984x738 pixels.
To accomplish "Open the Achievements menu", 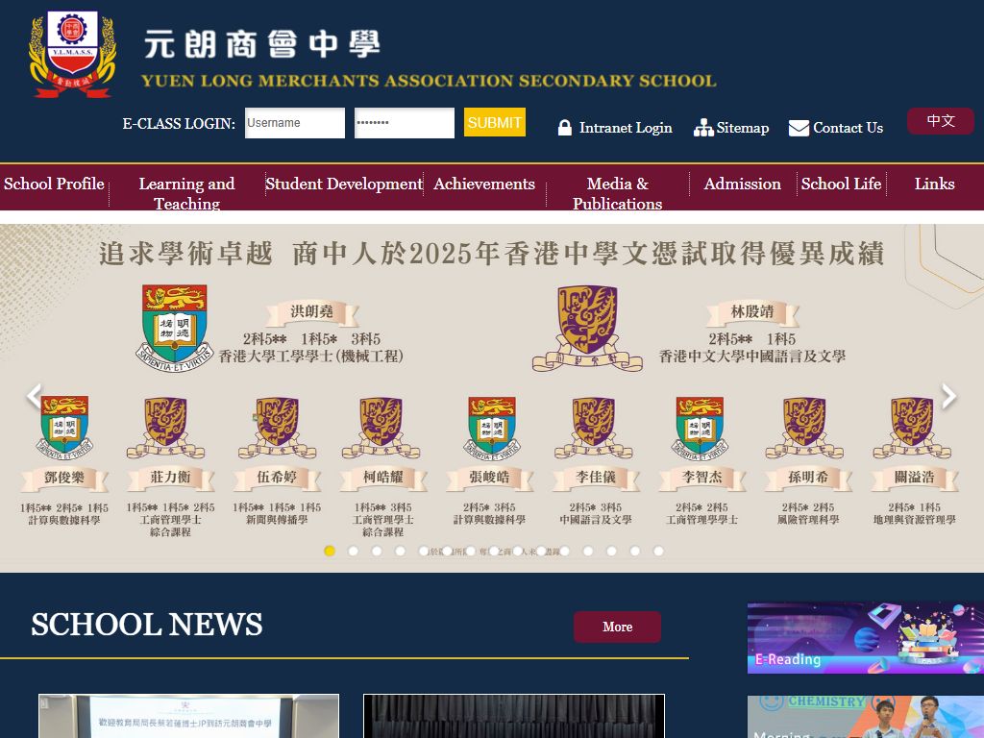I will [484, 184].
